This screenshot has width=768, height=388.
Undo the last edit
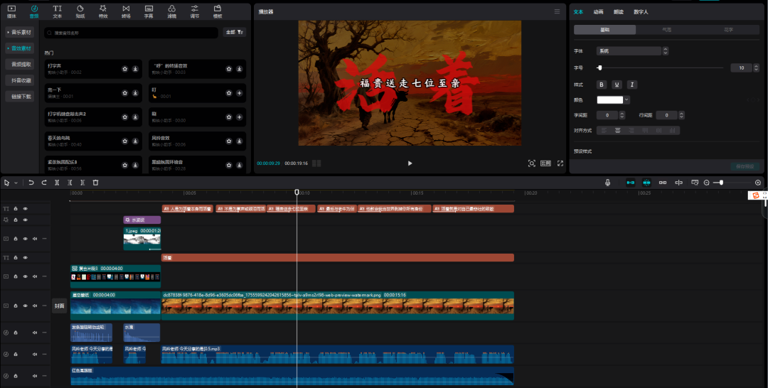31,183
